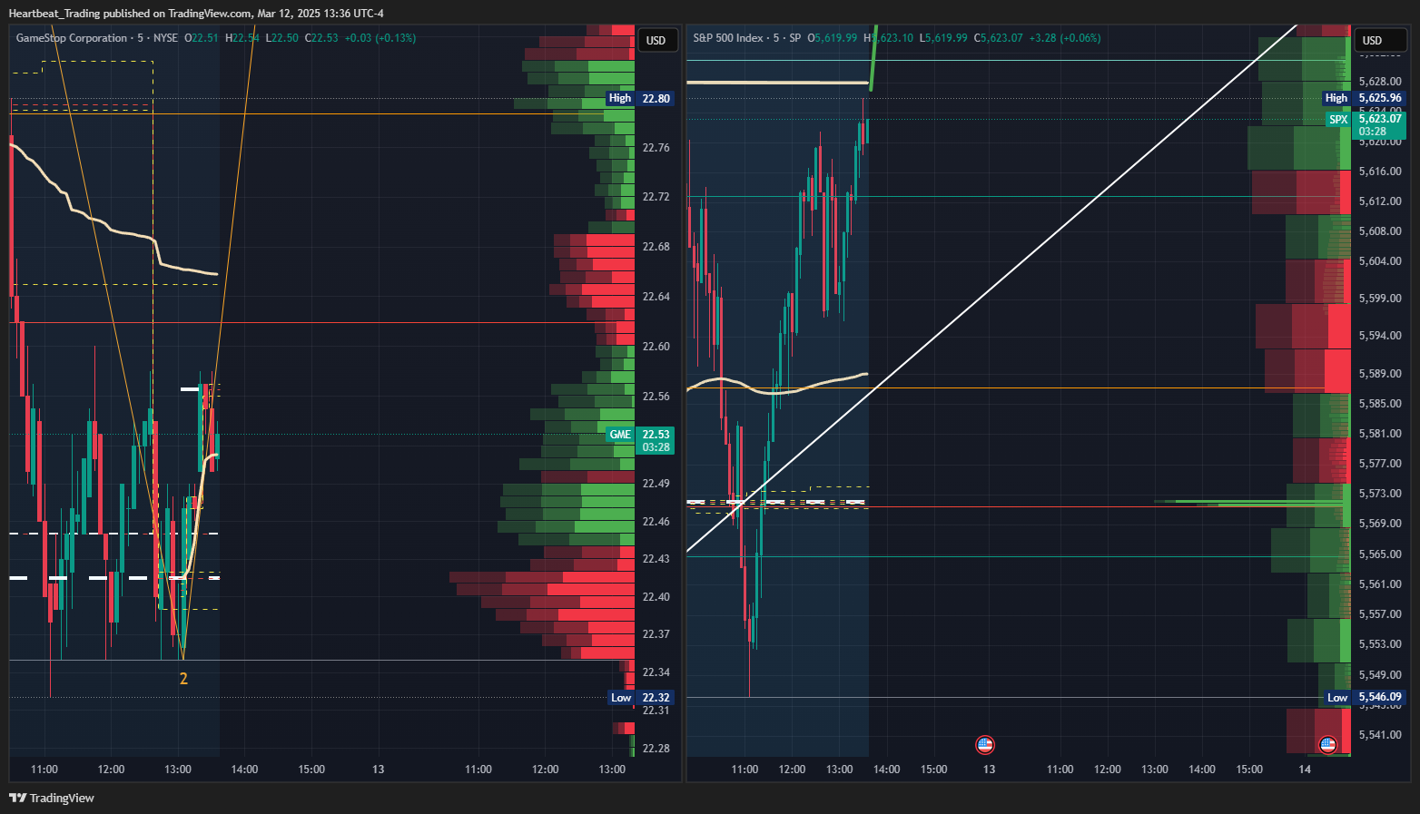This screenshot has width=1420, height=814.
Task: Click the 22.56 price axis label
Action: click(x=656, y=397)
